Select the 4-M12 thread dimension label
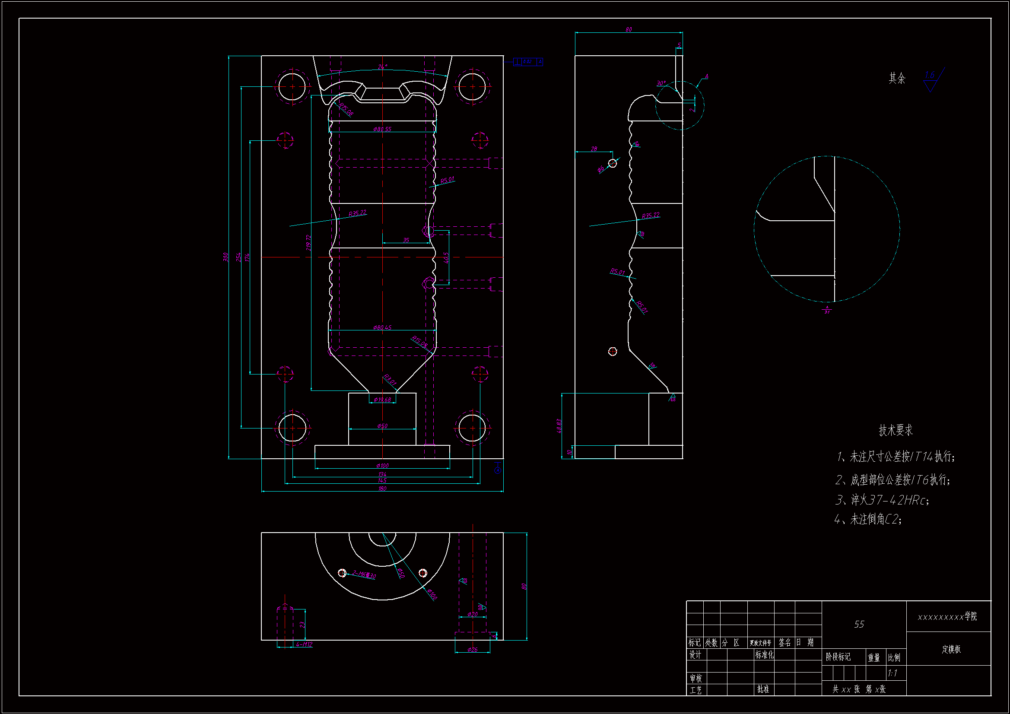This screenshot has width=1010, height=714. (x=304, y=644)
